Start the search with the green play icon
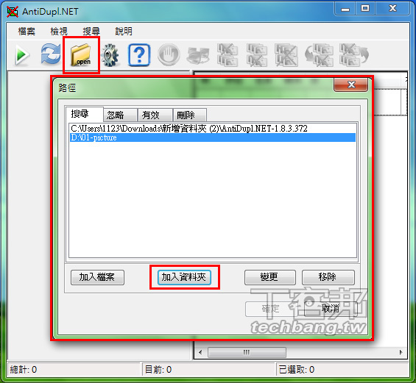 point(22,55)
